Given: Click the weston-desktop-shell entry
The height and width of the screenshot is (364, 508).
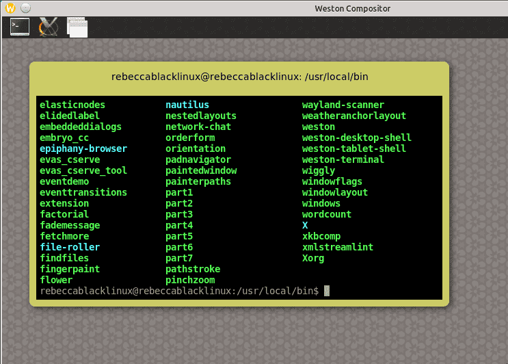Looking at the screenshot, I should [357, 138].
